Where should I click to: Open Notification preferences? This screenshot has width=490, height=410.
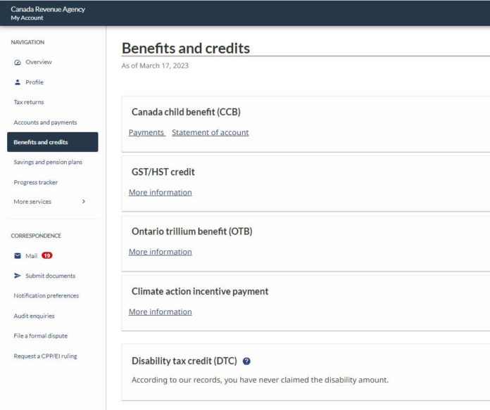click(46, 295)
